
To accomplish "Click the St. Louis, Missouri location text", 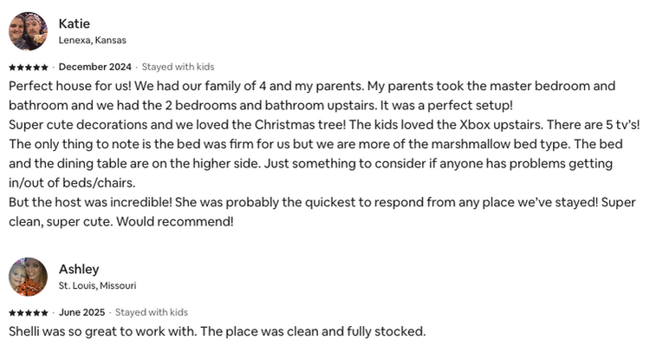I will tap(97, 285).
